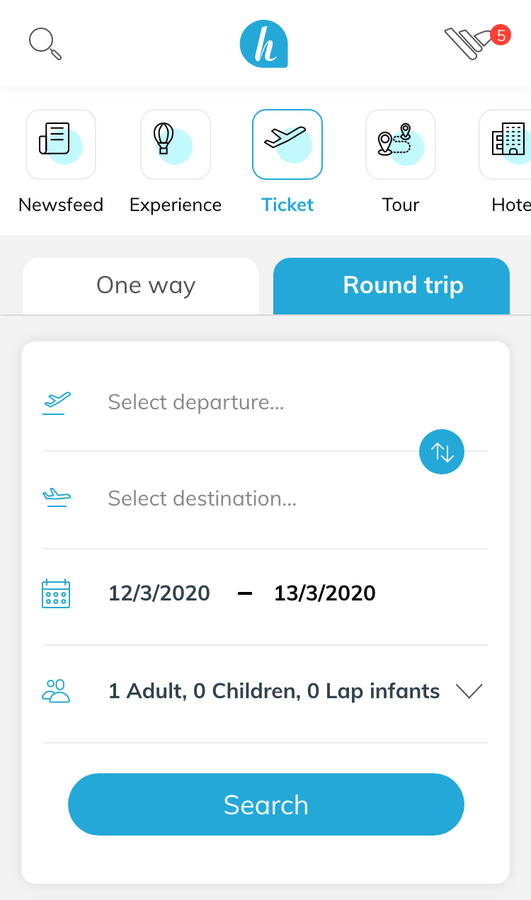Click the calendar icon
The height and width of the screenshot is (900, 531).
click(56, 593)
